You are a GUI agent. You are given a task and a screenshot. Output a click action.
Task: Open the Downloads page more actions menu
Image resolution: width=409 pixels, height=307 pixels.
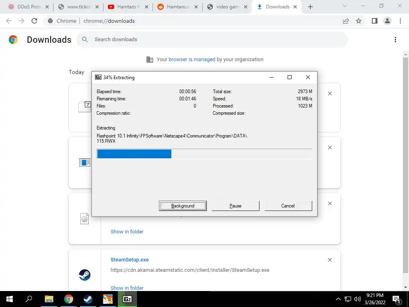pyautogui.click(x=395, y=40)
